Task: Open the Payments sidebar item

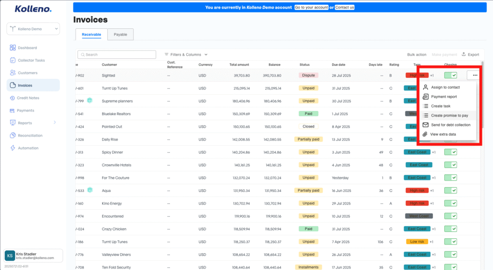Action: [x=26, y=111]
